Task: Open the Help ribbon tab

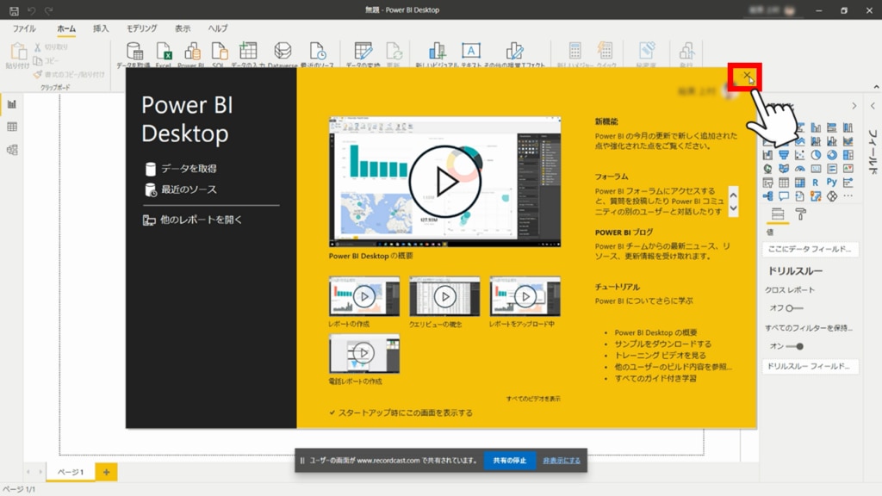Action: 218,28
